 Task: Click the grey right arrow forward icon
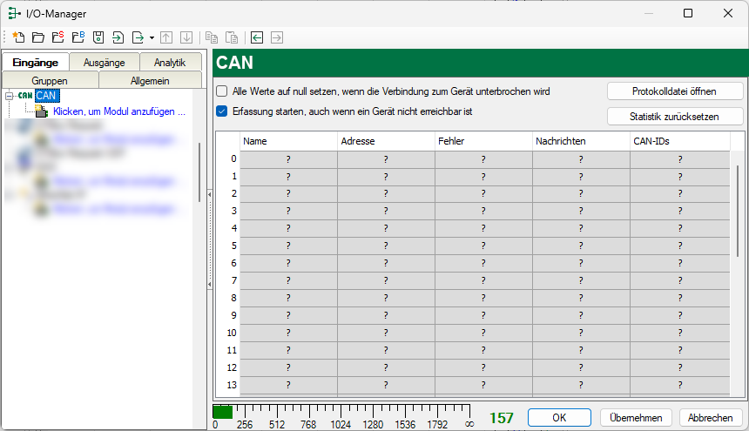[277, 37]
